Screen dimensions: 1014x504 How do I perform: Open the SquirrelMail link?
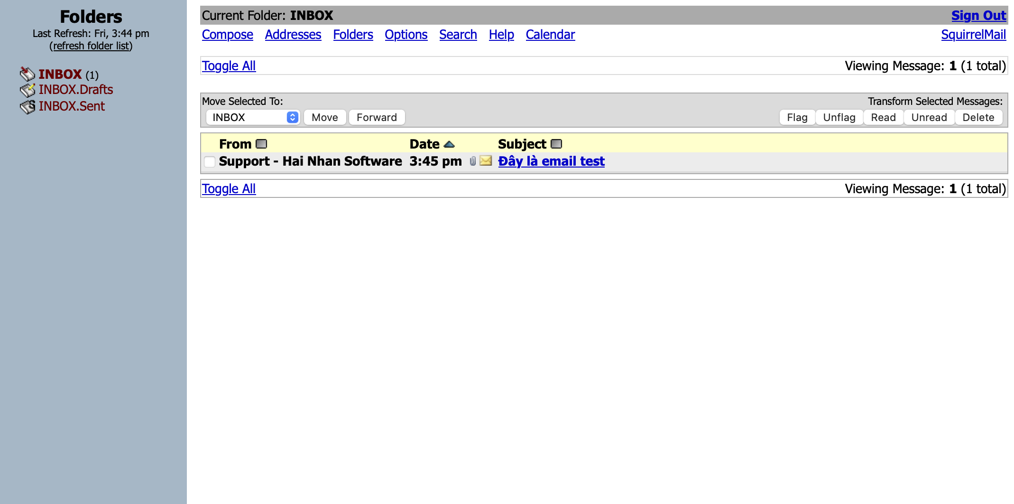click(x=973, y=35)
